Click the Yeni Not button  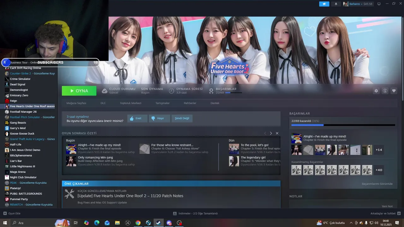click(x=387, y=206)
